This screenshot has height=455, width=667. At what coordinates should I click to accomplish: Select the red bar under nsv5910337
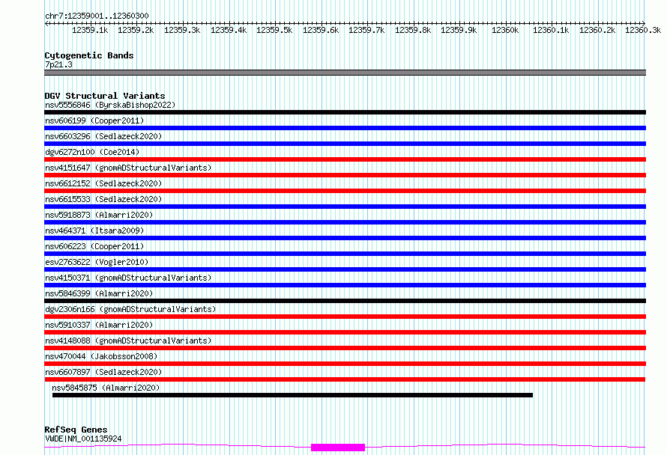[345, 332]
